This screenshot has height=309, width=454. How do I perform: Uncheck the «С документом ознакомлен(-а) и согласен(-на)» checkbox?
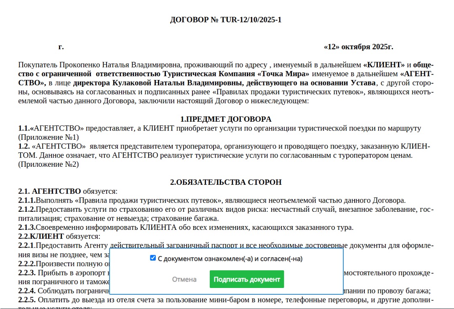pos(153,258)
